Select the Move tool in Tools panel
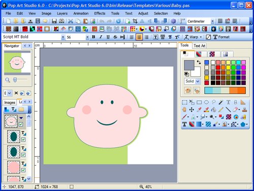 point(192,110)
